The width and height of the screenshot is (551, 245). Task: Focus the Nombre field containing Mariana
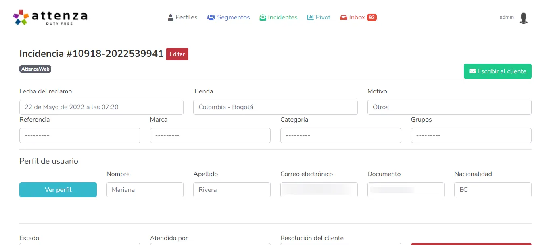[145, 190]
